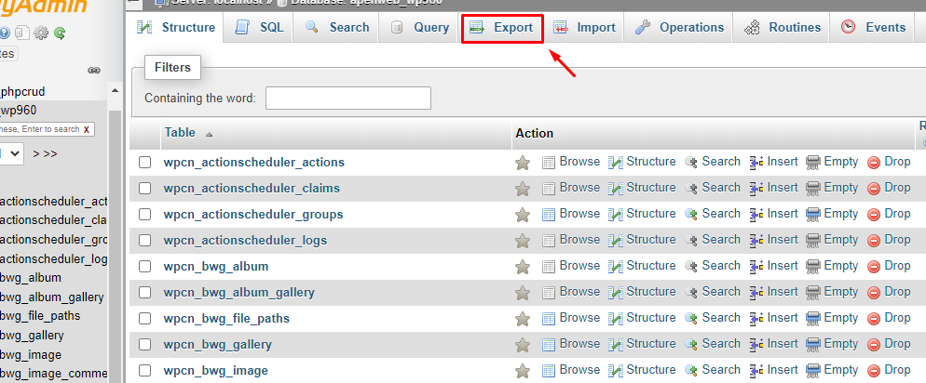Go to next page with single > link
Viewport: 926px width, 383px height.
pyautogui.click(x=36, y=153)
